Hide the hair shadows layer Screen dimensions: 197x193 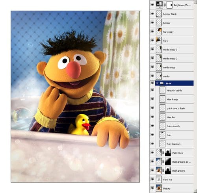[x=152, y=144]
